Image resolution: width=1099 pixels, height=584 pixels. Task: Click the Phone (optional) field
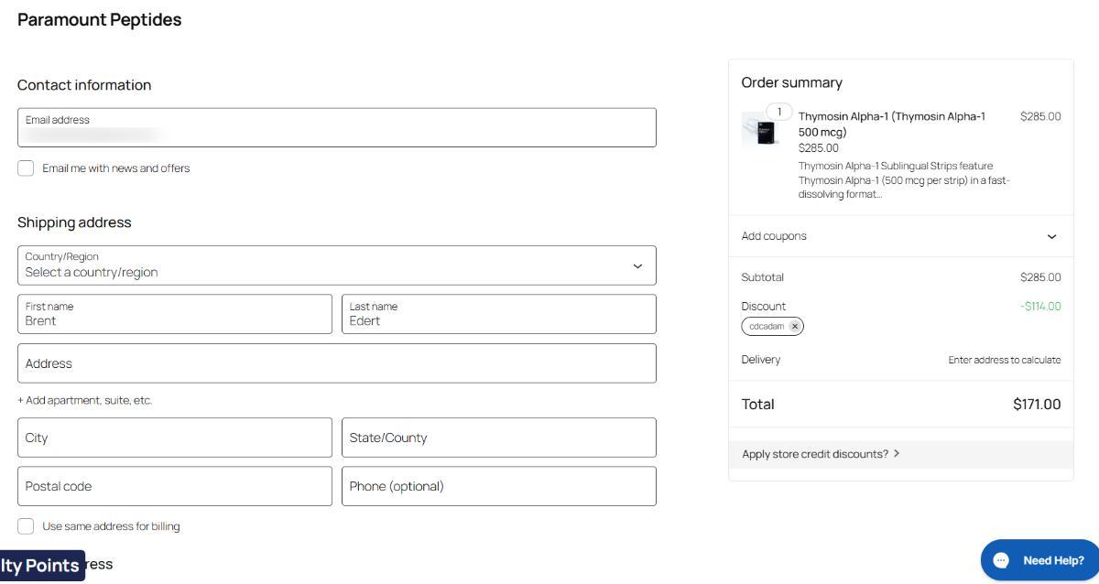(x=498, y=486)
